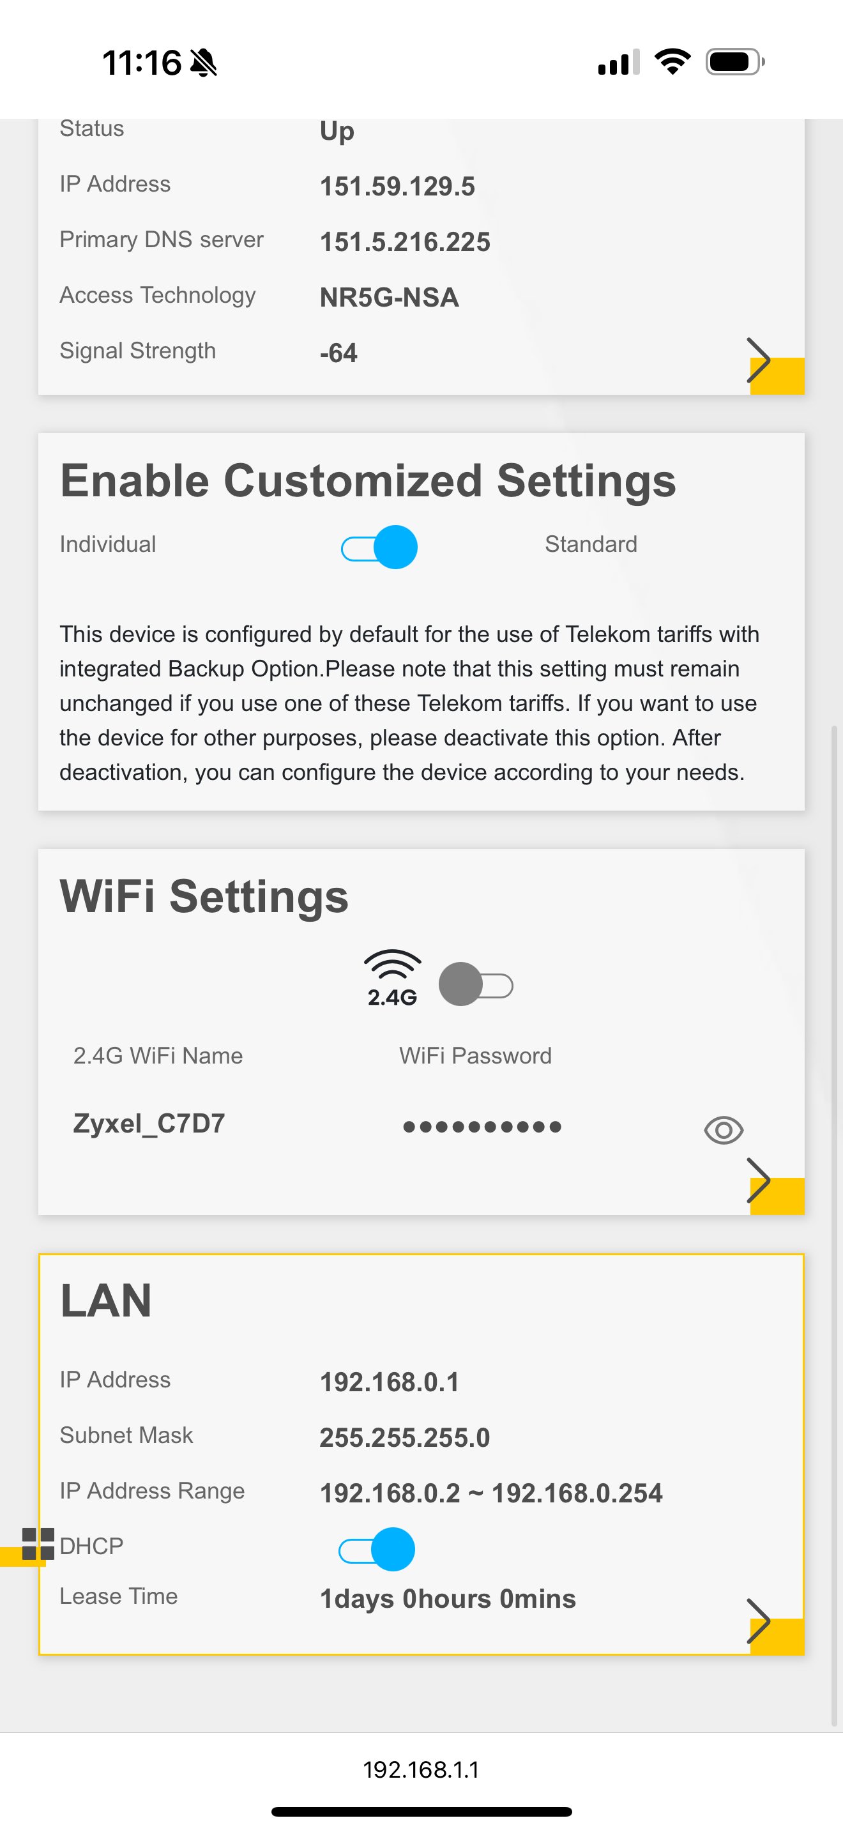The image size is (843, 1832).
Task: Select the Individual mode label
Action: point(108,544)
